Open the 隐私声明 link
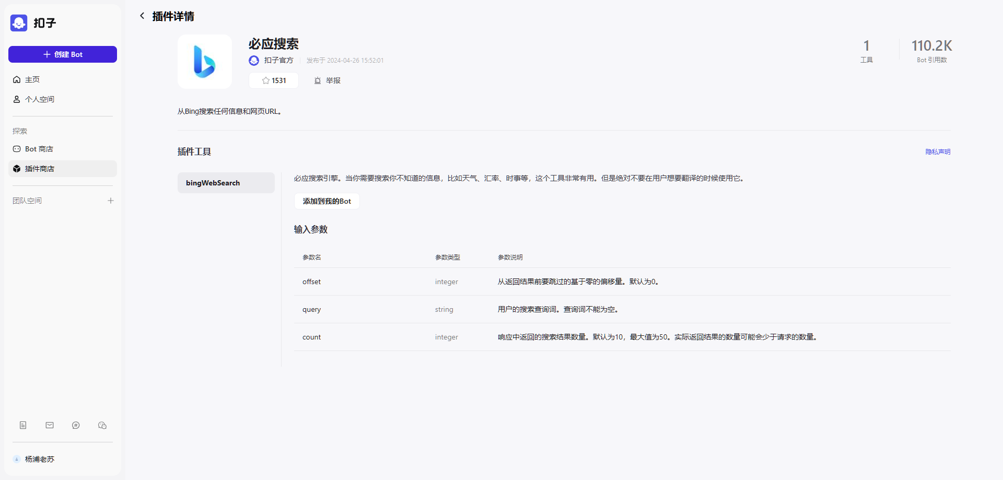Screen dimensions: 1003x480 tap(938, 152)
